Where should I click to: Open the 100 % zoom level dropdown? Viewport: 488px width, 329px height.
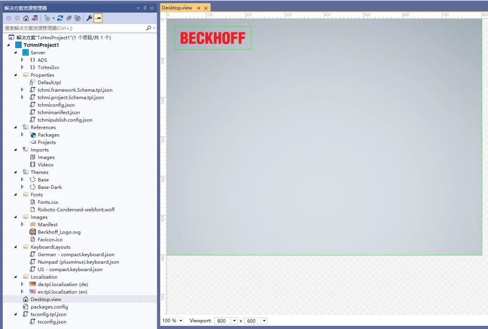(x=180, y=320)
